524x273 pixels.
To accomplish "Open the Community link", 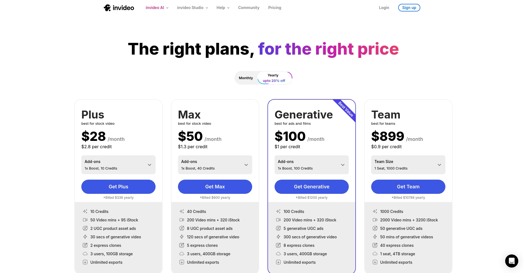I will point(249,8).
